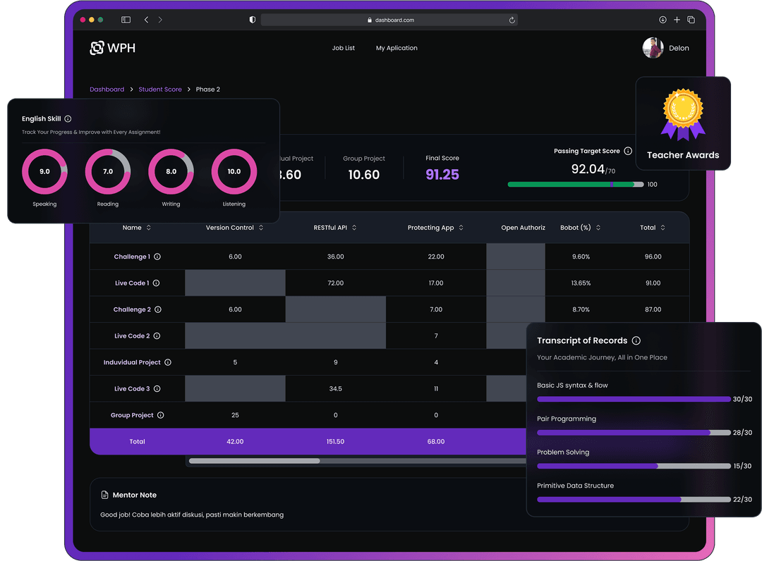Sort by Version Control column

point(261,228)
